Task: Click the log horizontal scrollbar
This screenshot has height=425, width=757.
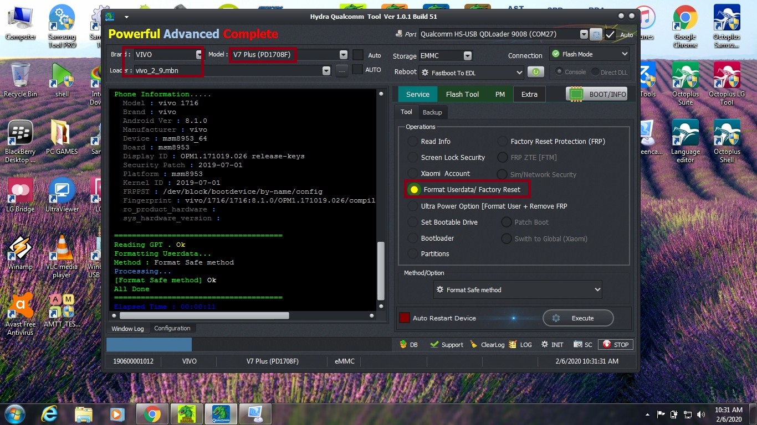Action: pyautogui.click(x=204, y=315)
